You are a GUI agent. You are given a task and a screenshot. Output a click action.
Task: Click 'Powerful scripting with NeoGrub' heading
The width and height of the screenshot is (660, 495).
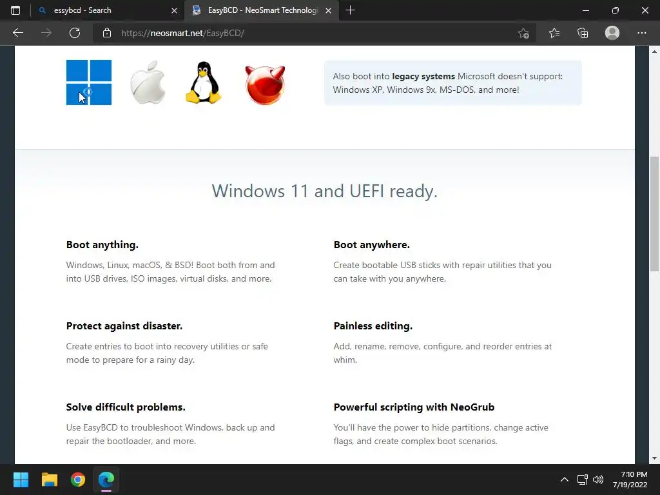[414, 407]
